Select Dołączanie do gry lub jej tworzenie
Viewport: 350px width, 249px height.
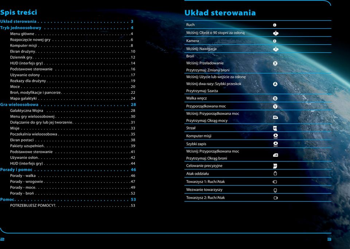(73, 123)
